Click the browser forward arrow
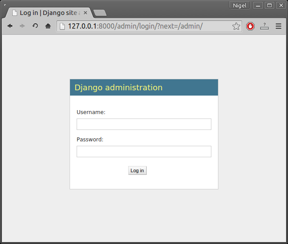The image size is (288, 244). (x=22, y=26)
